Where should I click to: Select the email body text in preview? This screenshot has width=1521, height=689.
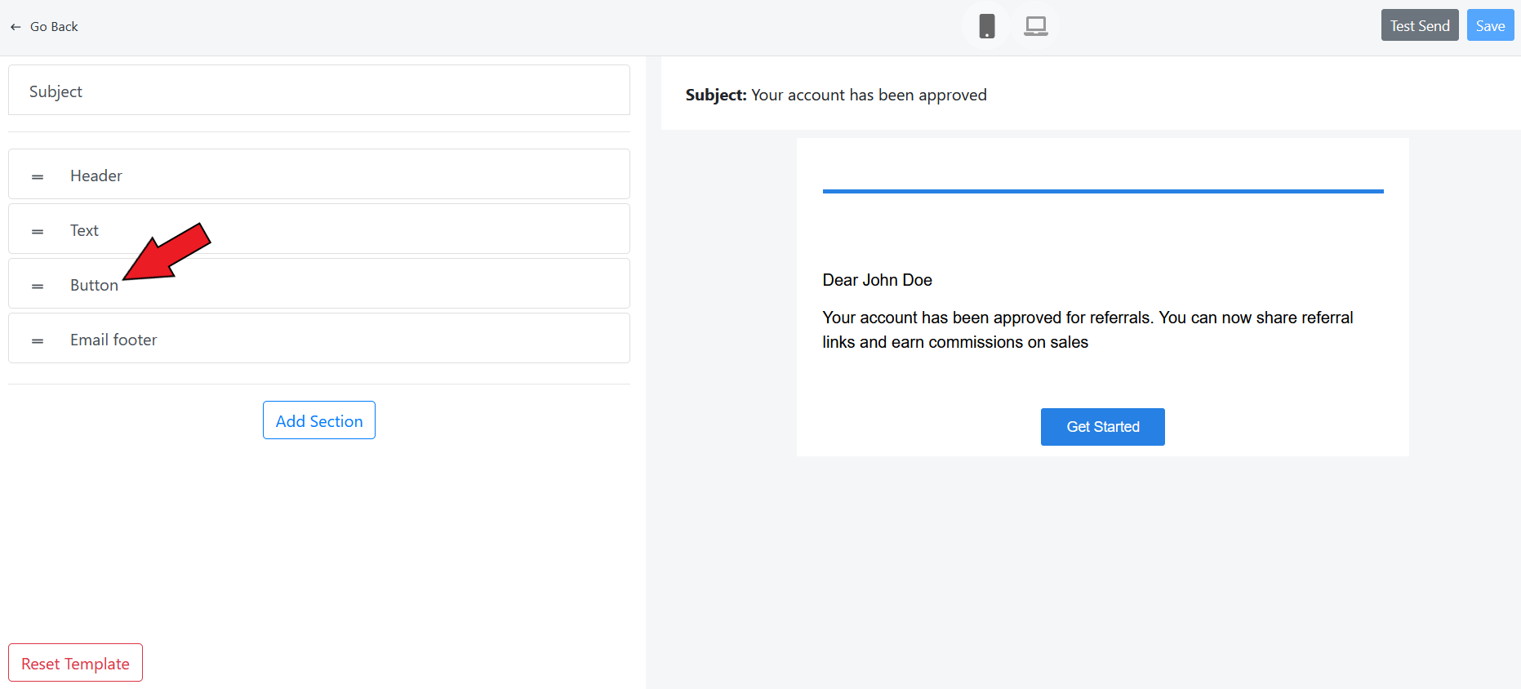1087,329
